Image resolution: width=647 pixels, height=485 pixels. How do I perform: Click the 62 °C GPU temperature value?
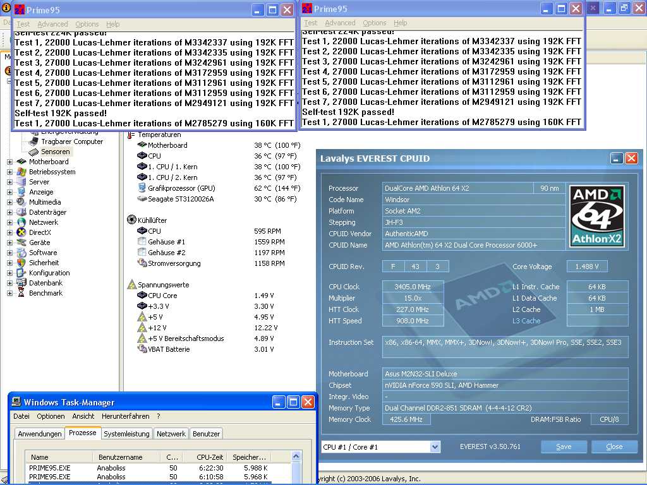[x=277, y=188]
